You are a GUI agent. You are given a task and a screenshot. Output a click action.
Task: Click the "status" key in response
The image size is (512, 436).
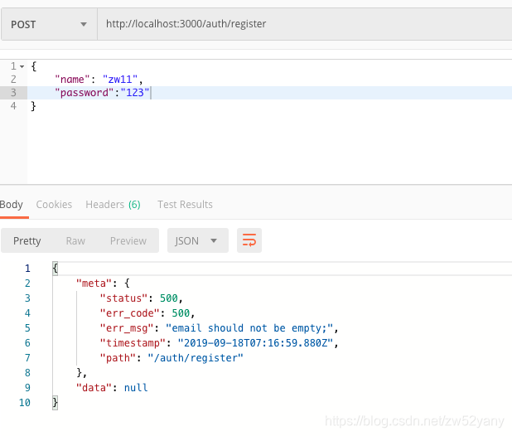[x=123, y=298]
